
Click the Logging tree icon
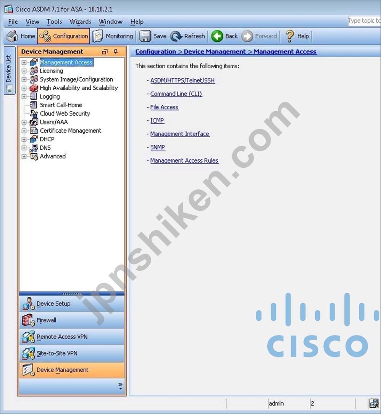pos(34,96)
